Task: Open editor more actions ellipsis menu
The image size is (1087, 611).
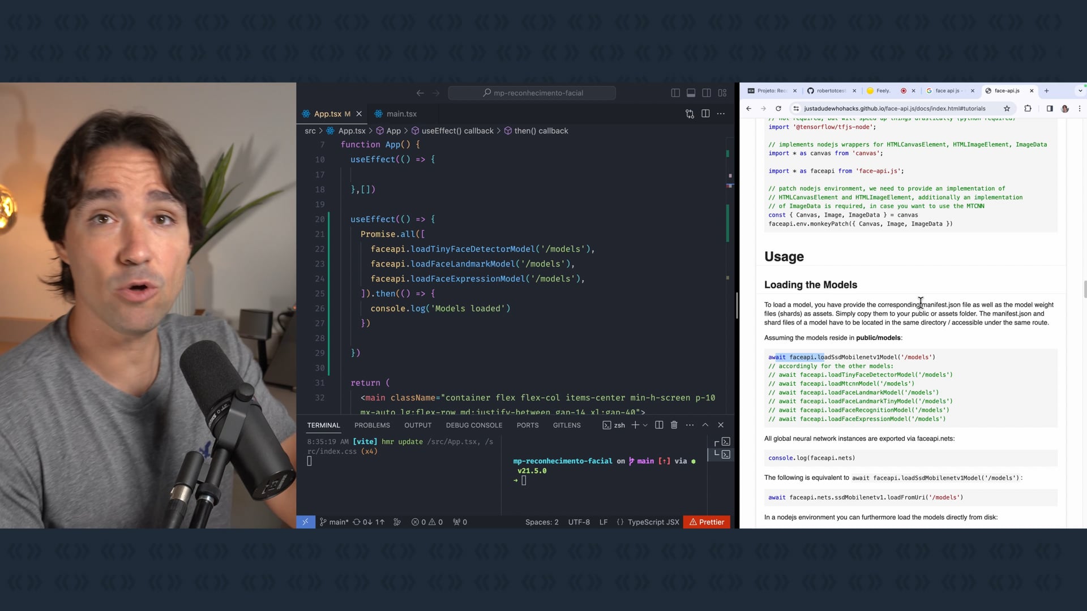Action: click(x=721, y=114)
